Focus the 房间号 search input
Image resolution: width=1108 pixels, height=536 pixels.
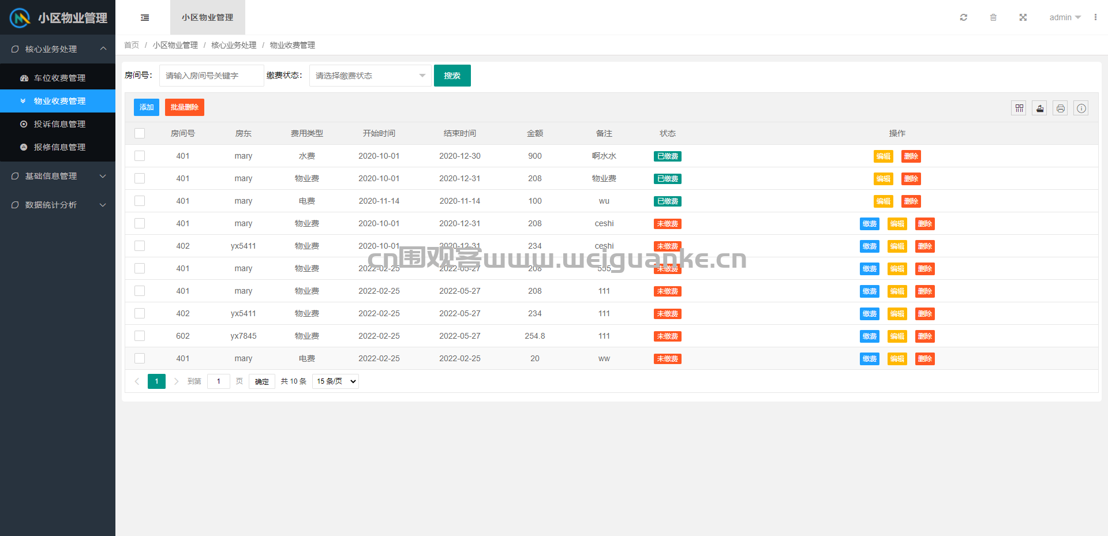tap(212, 76)
